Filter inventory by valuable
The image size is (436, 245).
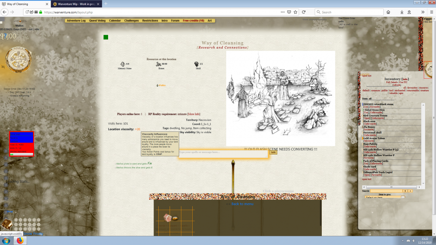point(393,93)
